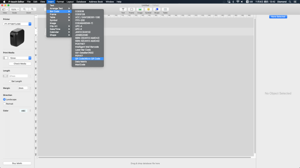
Task: Choose CODE128 barcode type
Action: 87,14
